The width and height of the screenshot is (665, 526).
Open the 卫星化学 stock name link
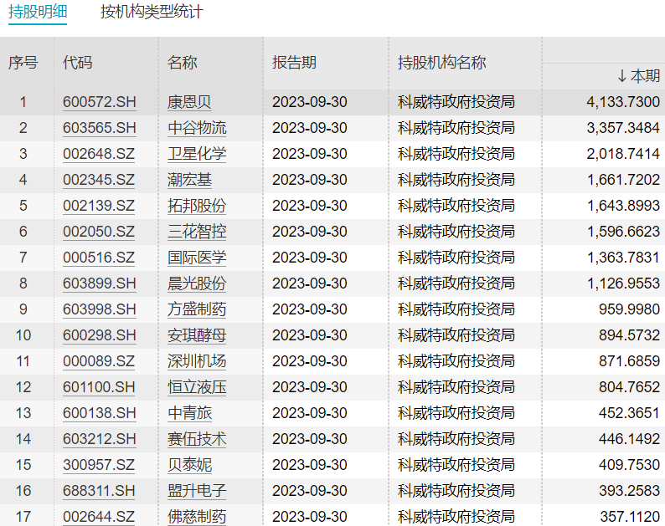tap(197, 154)
